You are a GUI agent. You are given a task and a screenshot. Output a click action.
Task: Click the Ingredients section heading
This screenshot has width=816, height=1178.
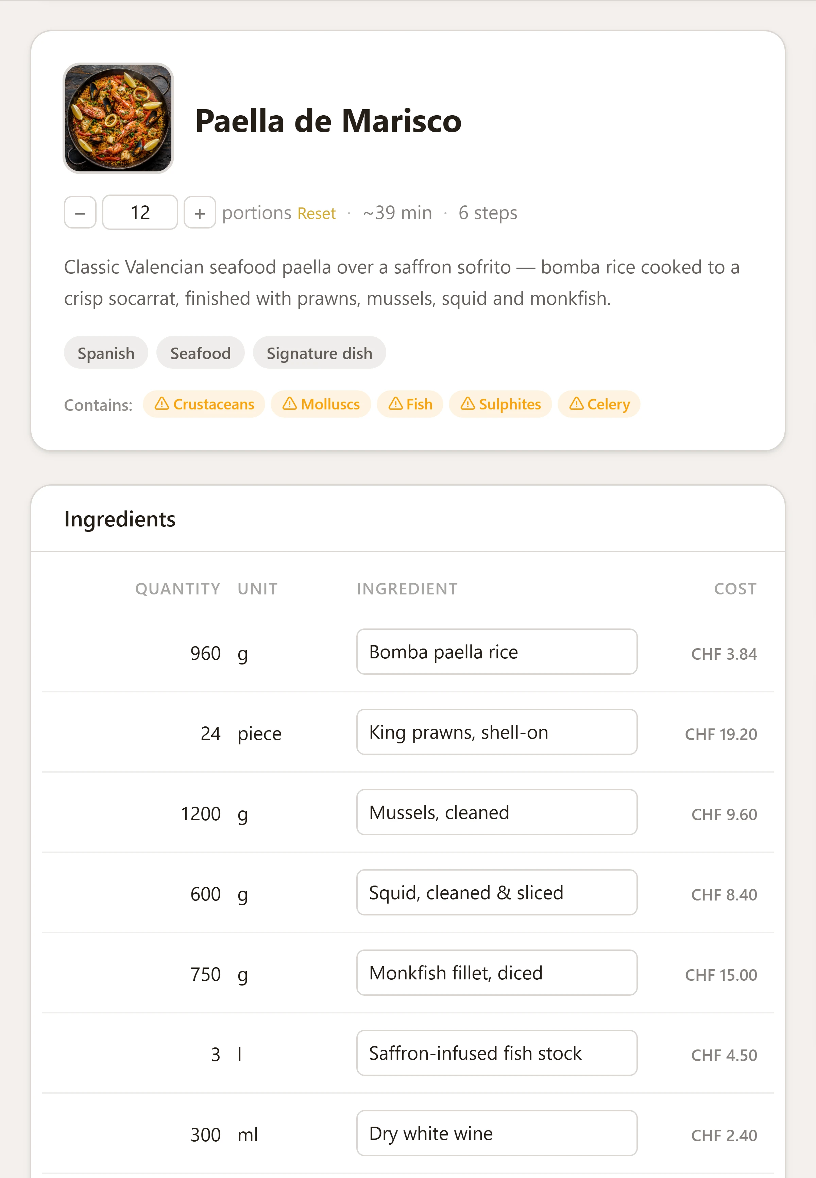coord(120,519)
